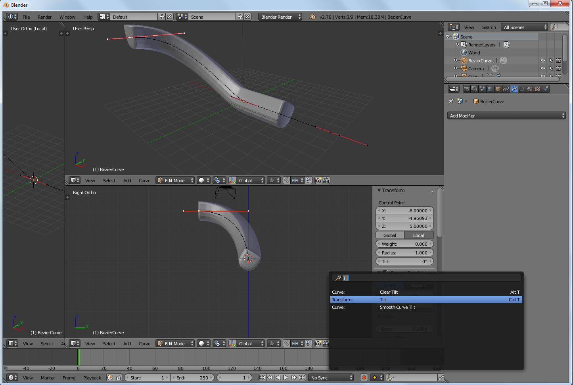The image size is (573, 385).
Task: Click the Tilt value field
Action: click(x=404, y=262)
